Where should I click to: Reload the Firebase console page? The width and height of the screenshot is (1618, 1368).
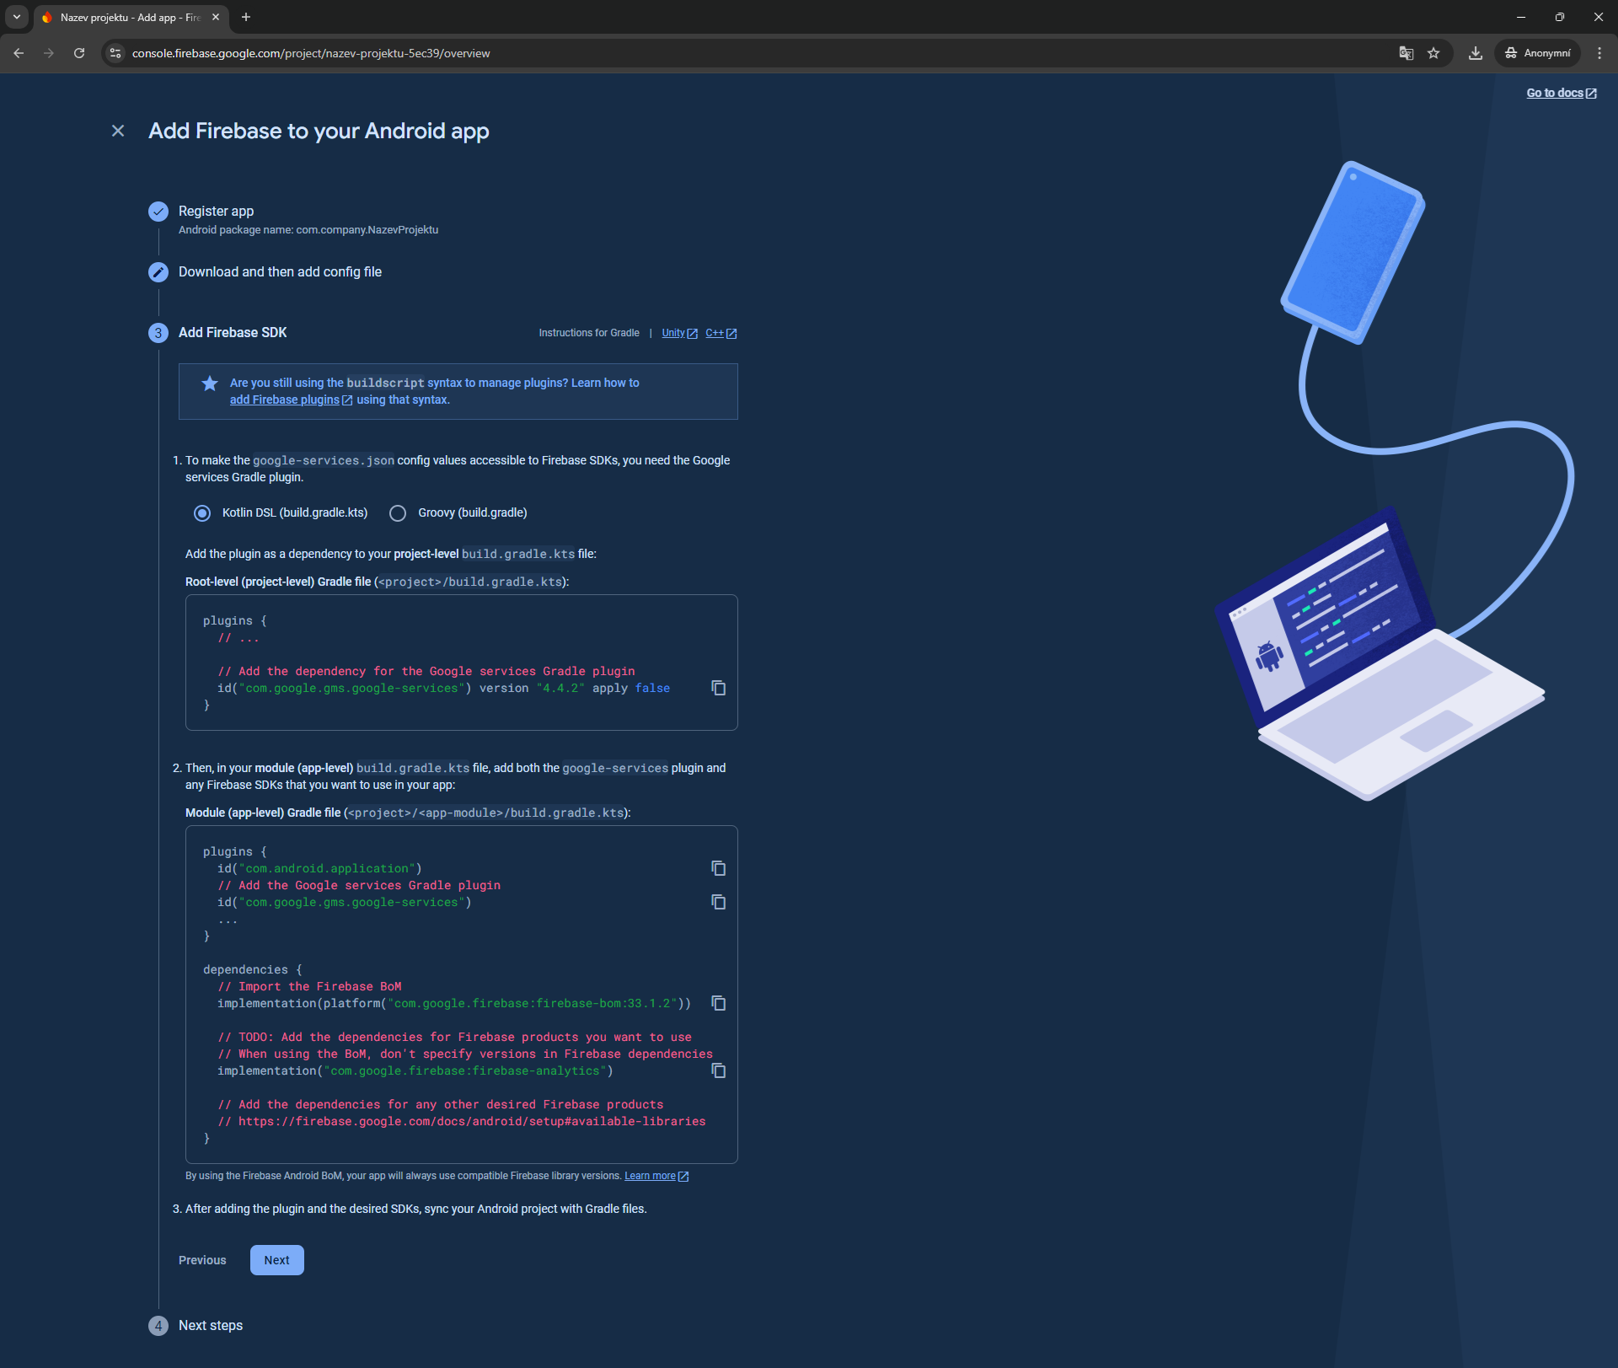click(x=79, y=53)
